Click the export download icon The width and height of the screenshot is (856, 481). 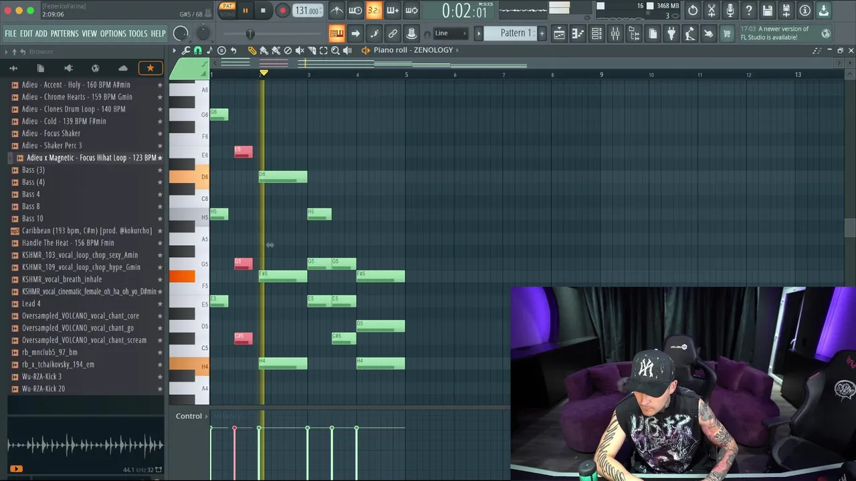coord(824,10)
